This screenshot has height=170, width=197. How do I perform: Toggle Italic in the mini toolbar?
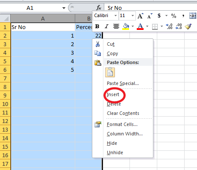[x=106, y=26]
